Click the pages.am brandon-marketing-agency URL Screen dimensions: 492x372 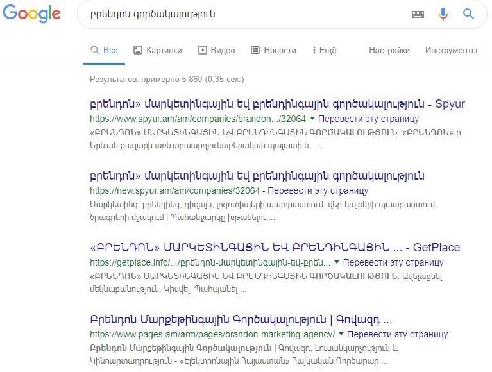click(212, 334)
